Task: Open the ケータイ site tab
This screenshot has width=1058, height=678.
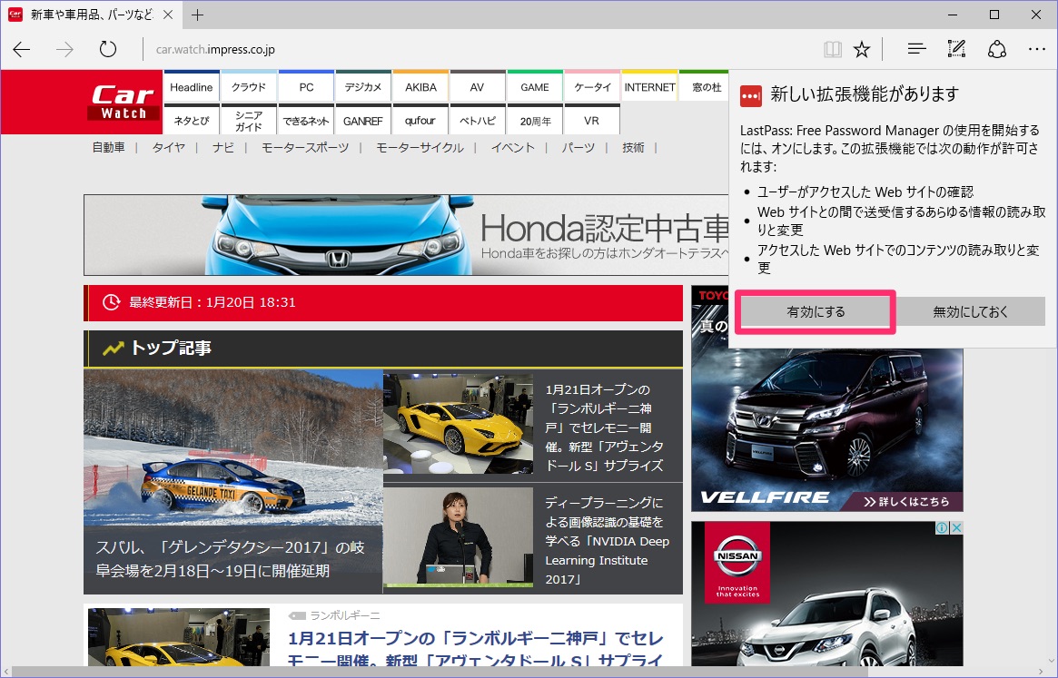Action: 592,86
